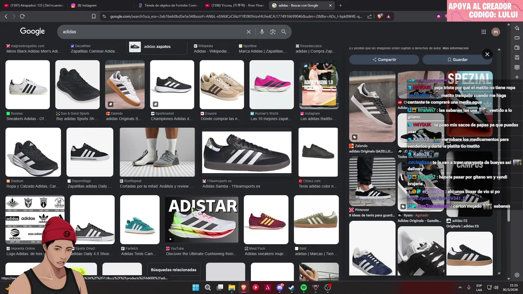This screenshot has height=294, width=523.
Task: Open the 'Adidas Samba - 11teamsports.es' link
Action: tap(231, 186)
